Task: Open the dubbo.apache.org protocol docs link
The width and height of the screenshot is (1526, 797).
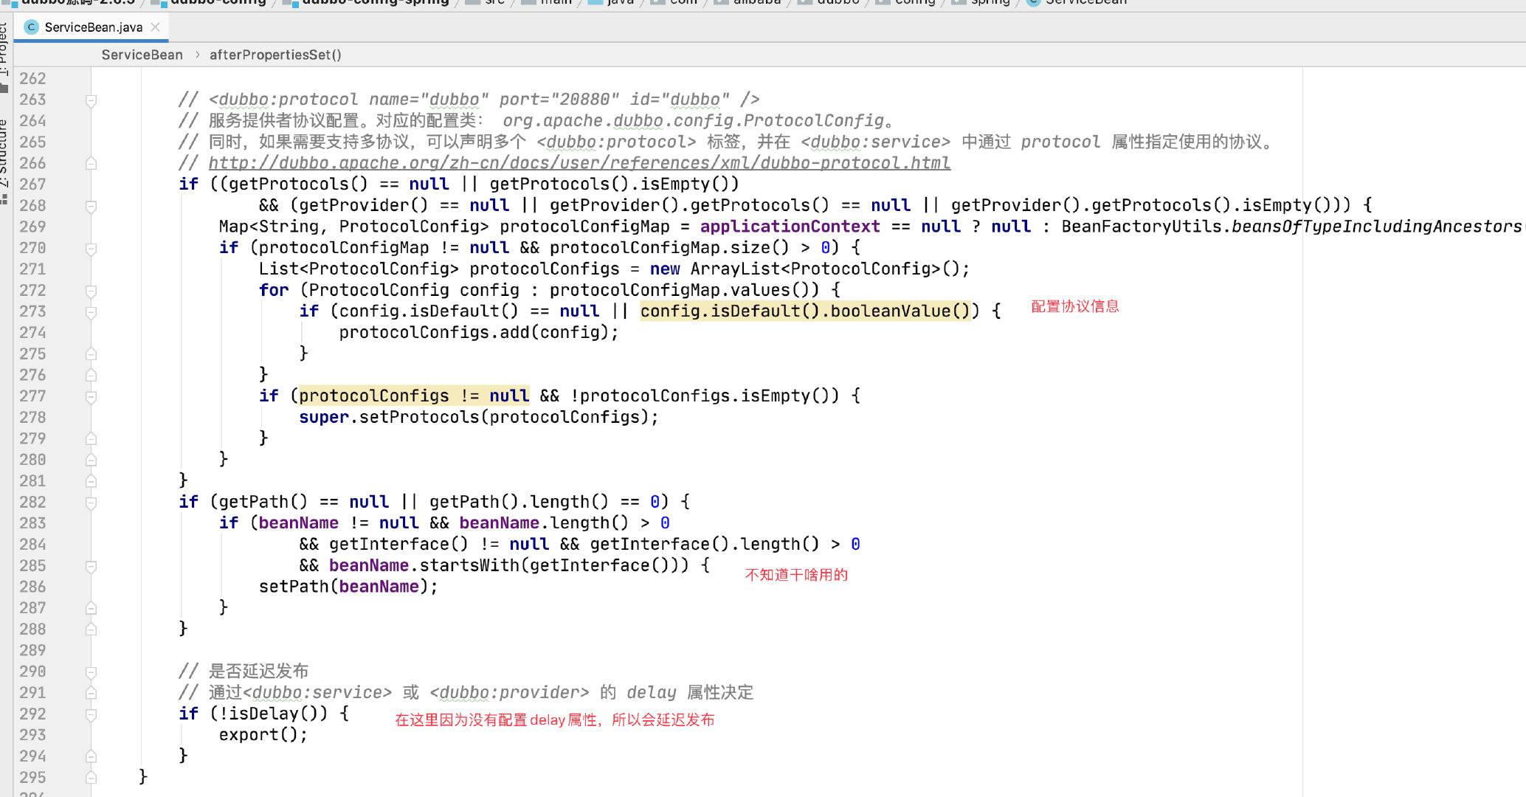Action: click(579, 163)
